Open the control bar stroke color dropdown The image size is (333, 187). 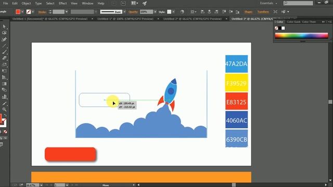33,12
